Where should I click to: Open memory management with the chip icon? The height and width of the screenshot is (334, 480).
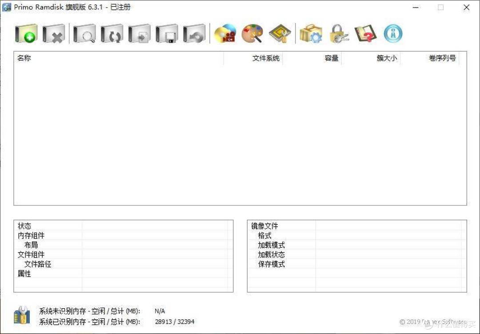click(x=280, y=33)
